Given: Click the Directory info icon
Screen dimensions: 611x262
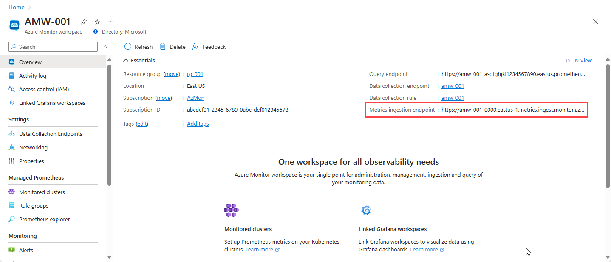Looking at the screenshot, I should point(96,31).
